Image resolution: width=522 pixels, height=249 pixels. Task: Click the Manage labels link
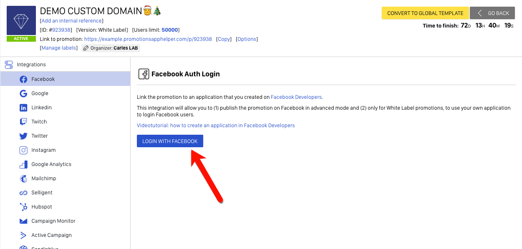click(x=58, y=48)
